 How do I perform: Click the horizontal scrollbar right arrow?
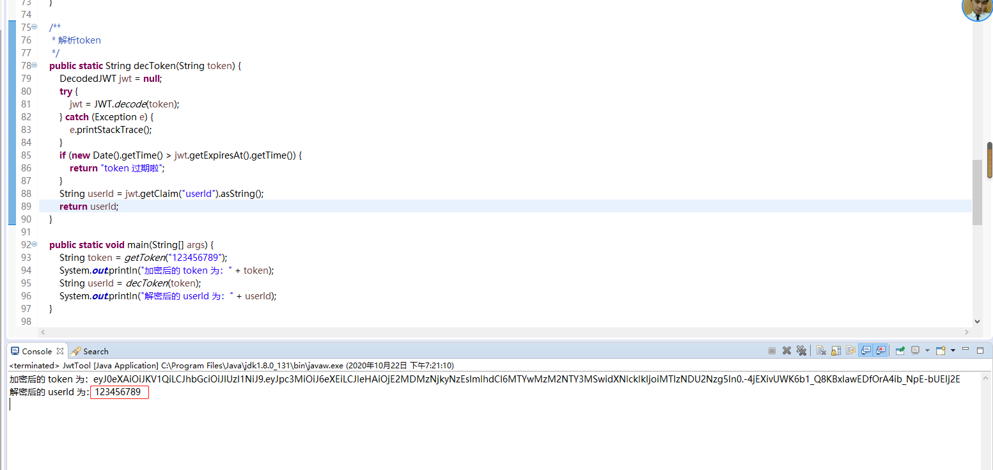967,332
